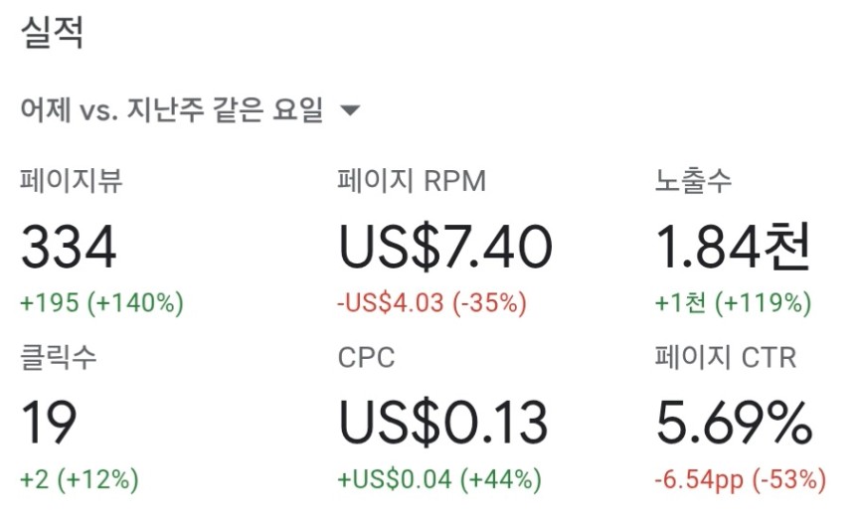Image resolution: width=857 pixels, height=529 pixels.
Task: Click the US$7.40 RPM value
Action: 445,247
